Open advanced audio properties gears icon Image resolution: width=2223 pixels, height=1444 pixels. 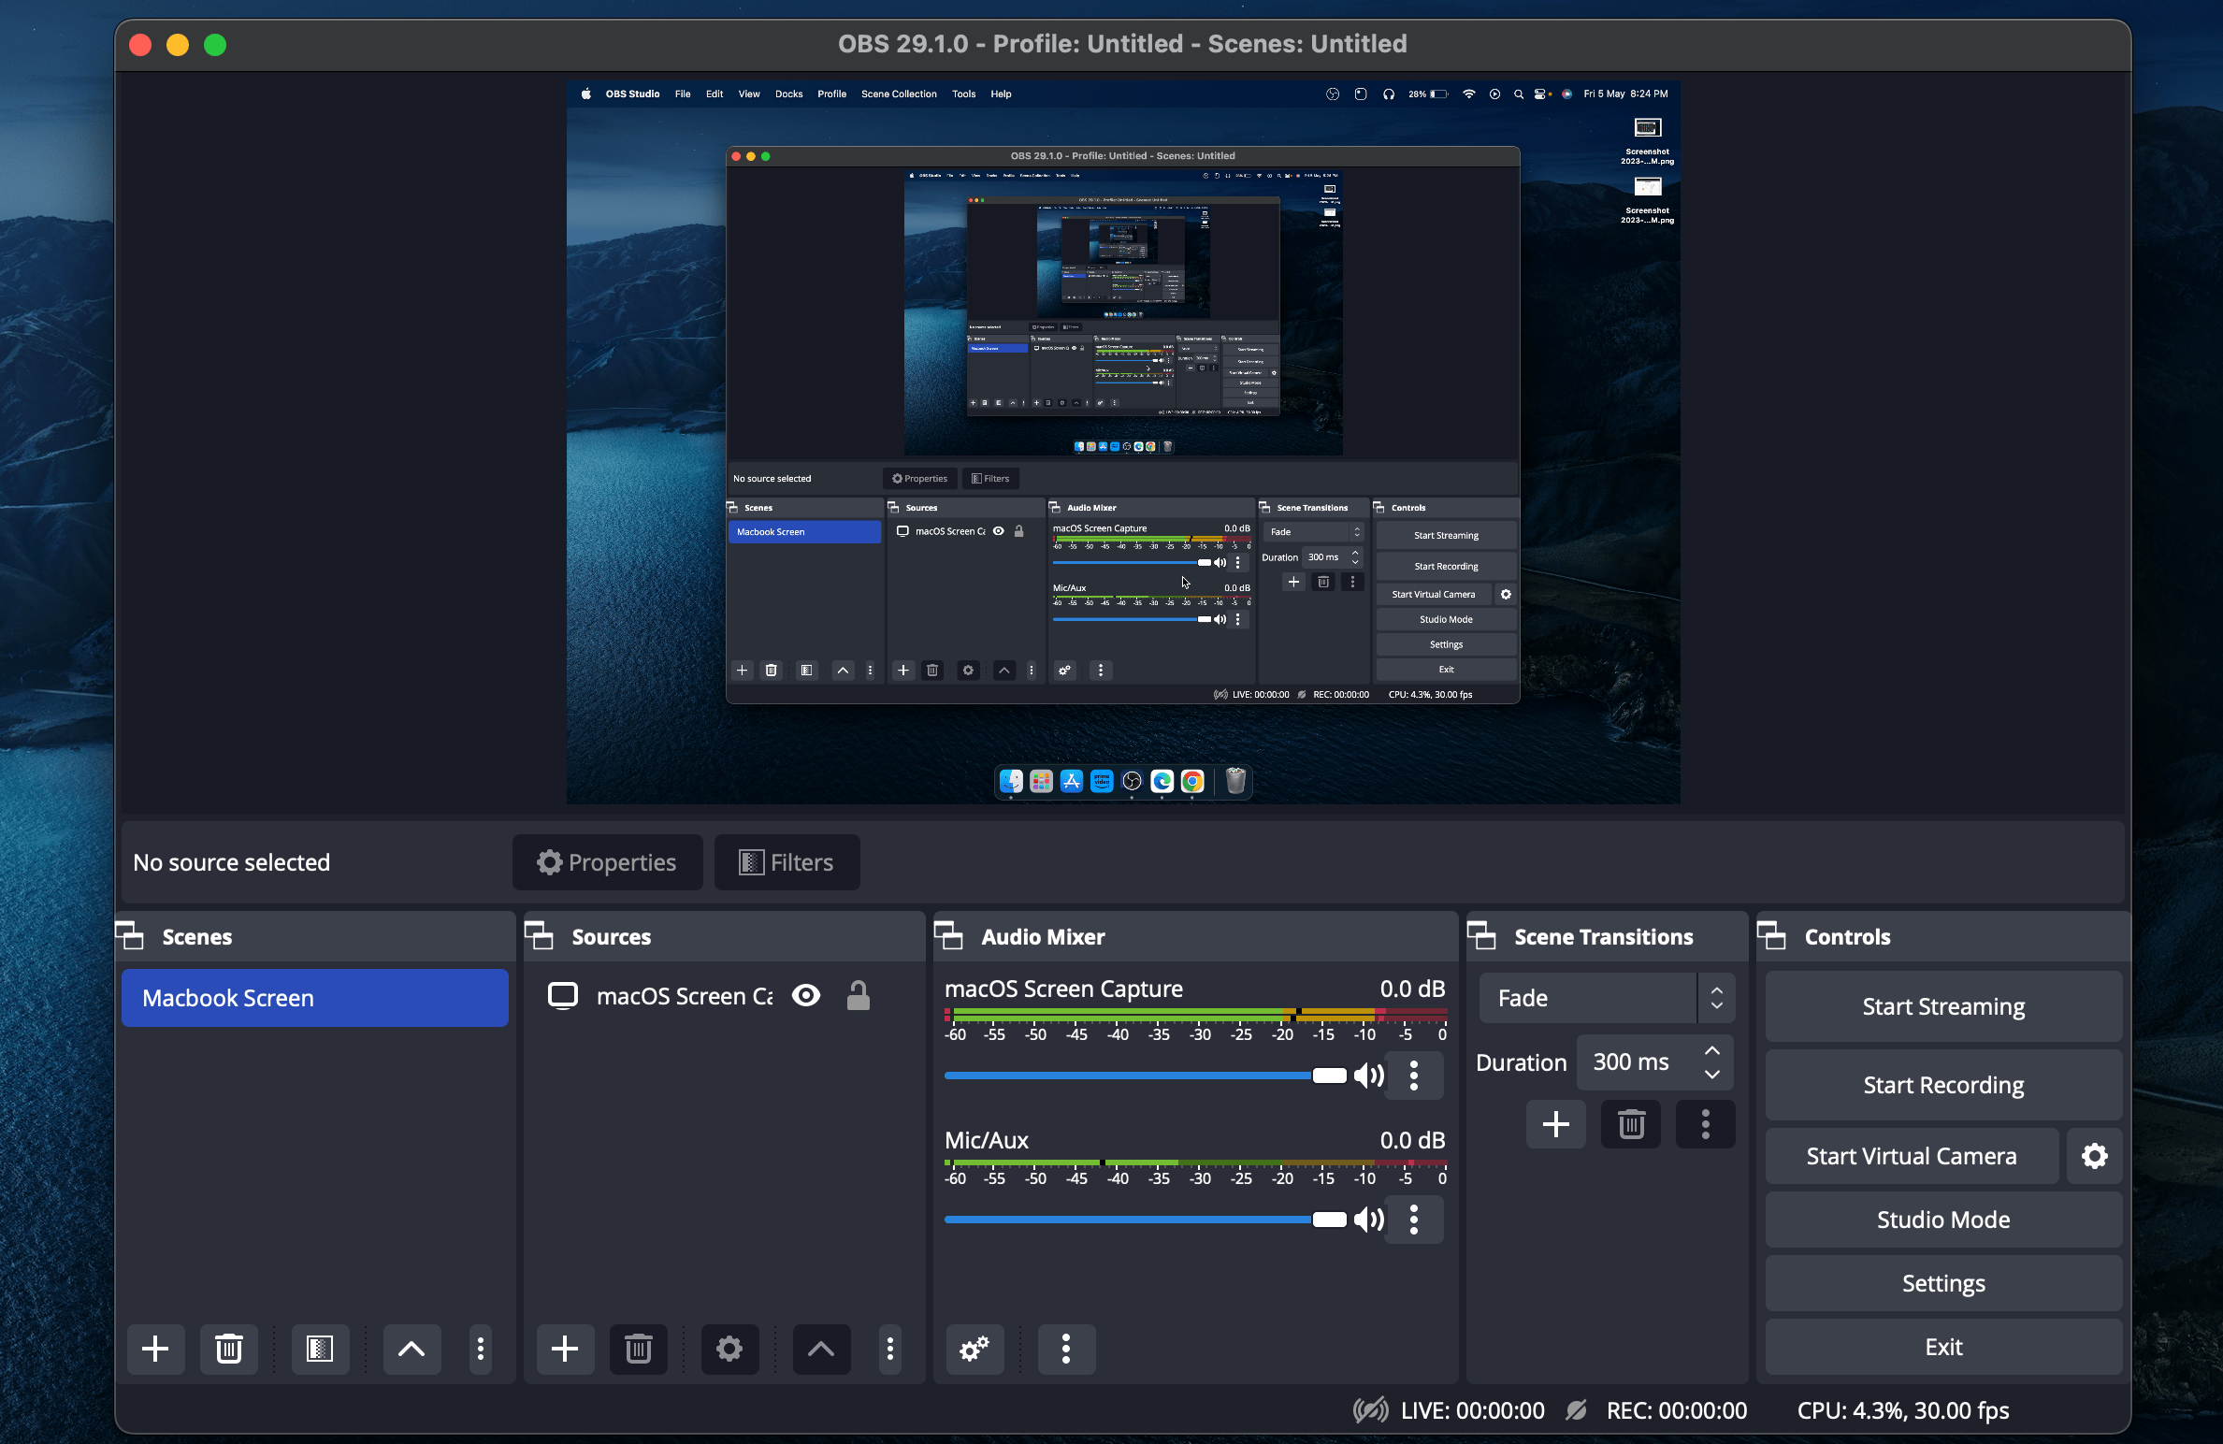pos(974,1349)
